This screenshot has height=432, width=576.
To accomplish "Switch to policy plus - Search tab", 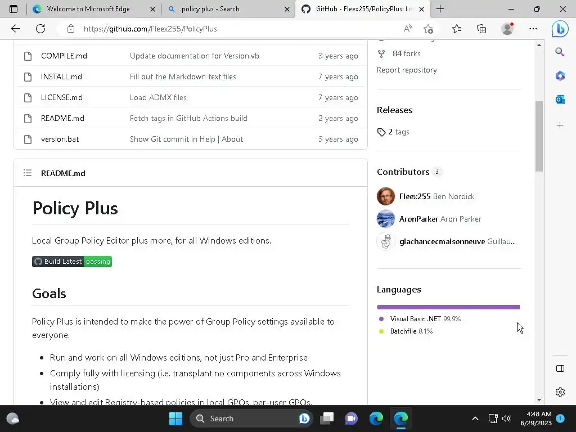I will pos(228,9).
